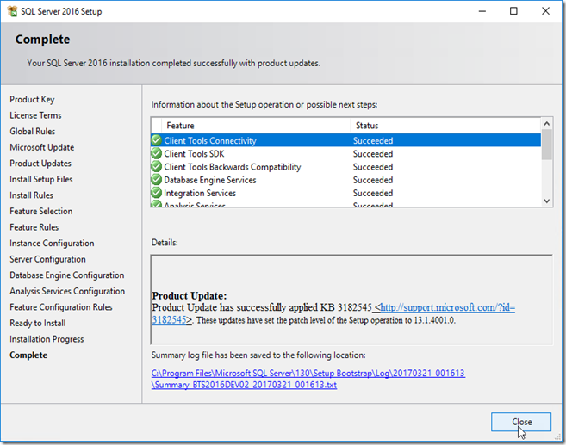Sort by the Feature column header
The width and height of the screenshot is (566, 445).
tap(250, 126)
